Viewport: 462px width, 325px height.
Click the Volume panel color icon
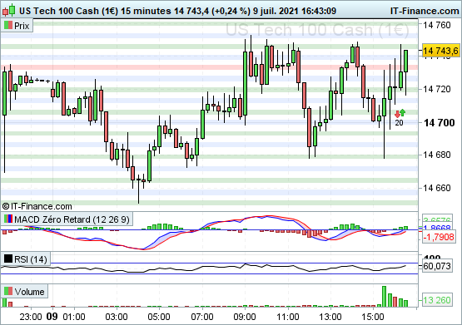click(x=8, y=292)
